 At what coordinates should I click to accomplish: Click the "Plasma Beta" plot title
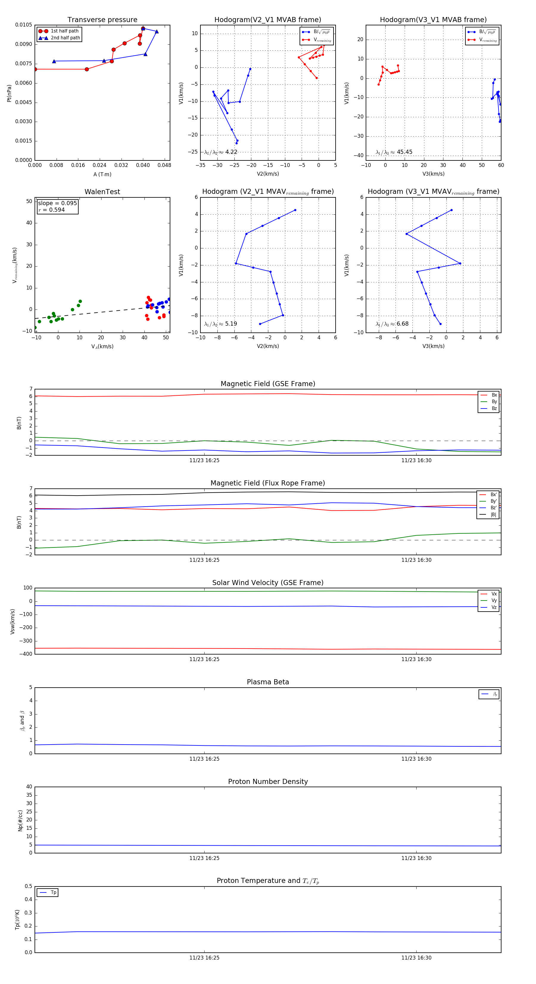tap(268, 682)
